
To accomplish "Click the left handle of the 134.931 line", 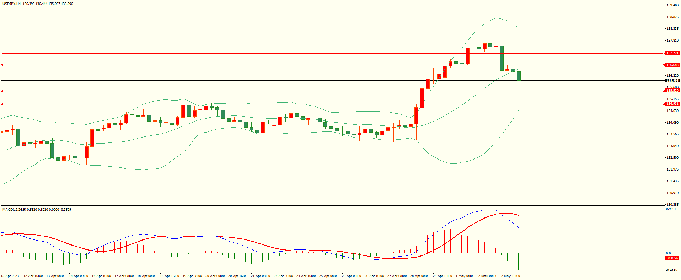I will click(2, 104).
